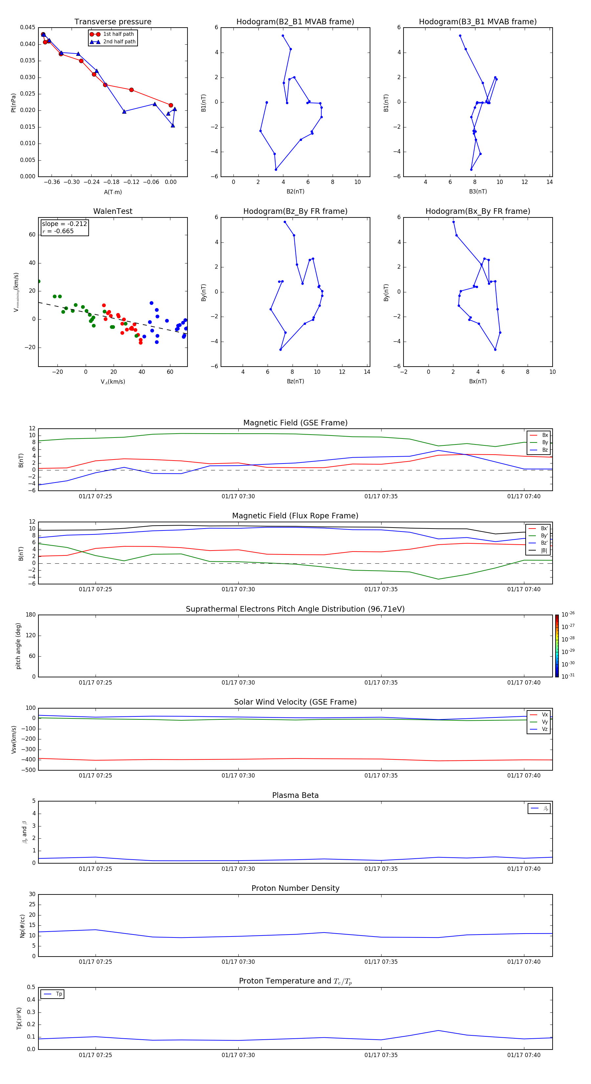Viewport: 591px width, 1084px height.
Task: Click the 'Tp(10^6K)' axis label
Action: click(19, 1018)
